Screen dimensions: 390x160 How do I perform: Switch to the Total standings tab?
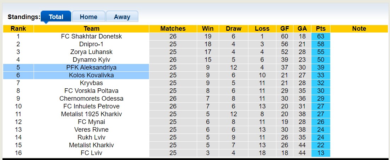point(56,17)
